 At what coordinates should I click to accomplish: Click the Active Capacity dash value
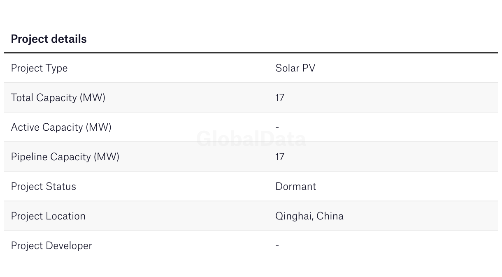(277, 127)
